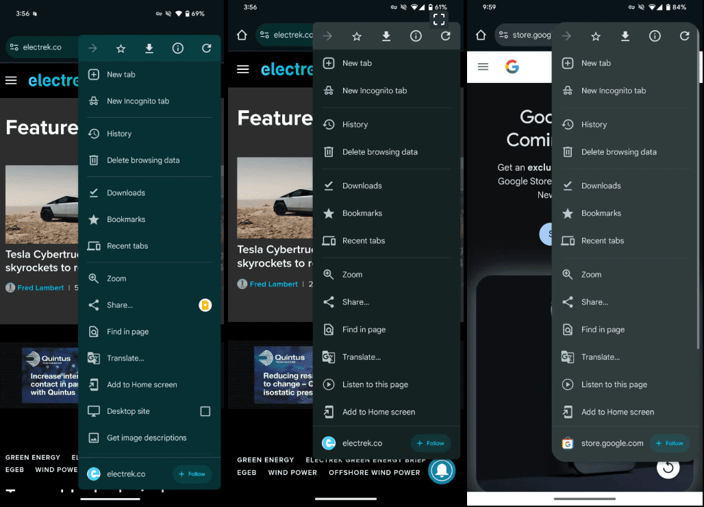Click the Google logo on the store page
Image resolution: width=704 pixels, height=507 pixels.
(512, 66)
